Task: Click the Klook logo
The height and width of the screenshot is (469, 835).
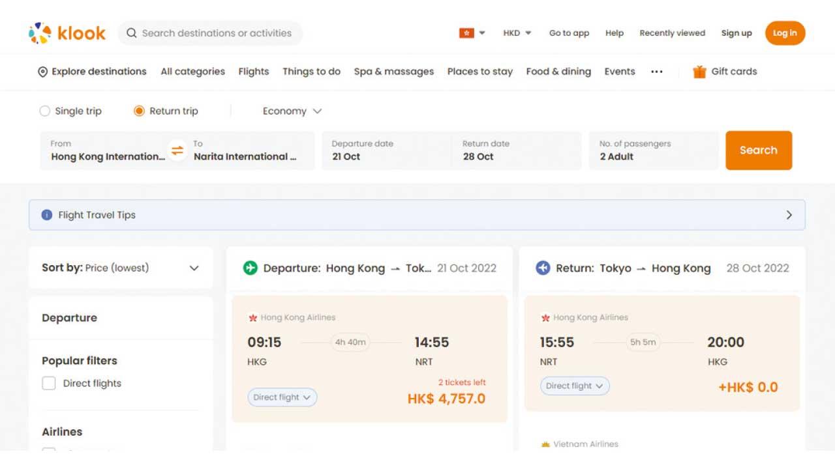Action: click(67, 33)
